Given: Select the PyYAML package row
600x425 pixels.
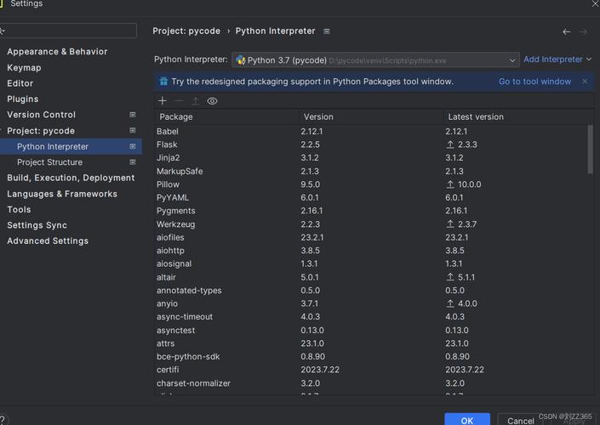Looking at the screenshot, I should point(370,197).
